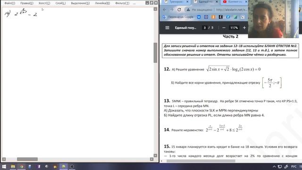302x170 pixels.
Task: Click problem number 12 text
Action: [x=167, y=69]
